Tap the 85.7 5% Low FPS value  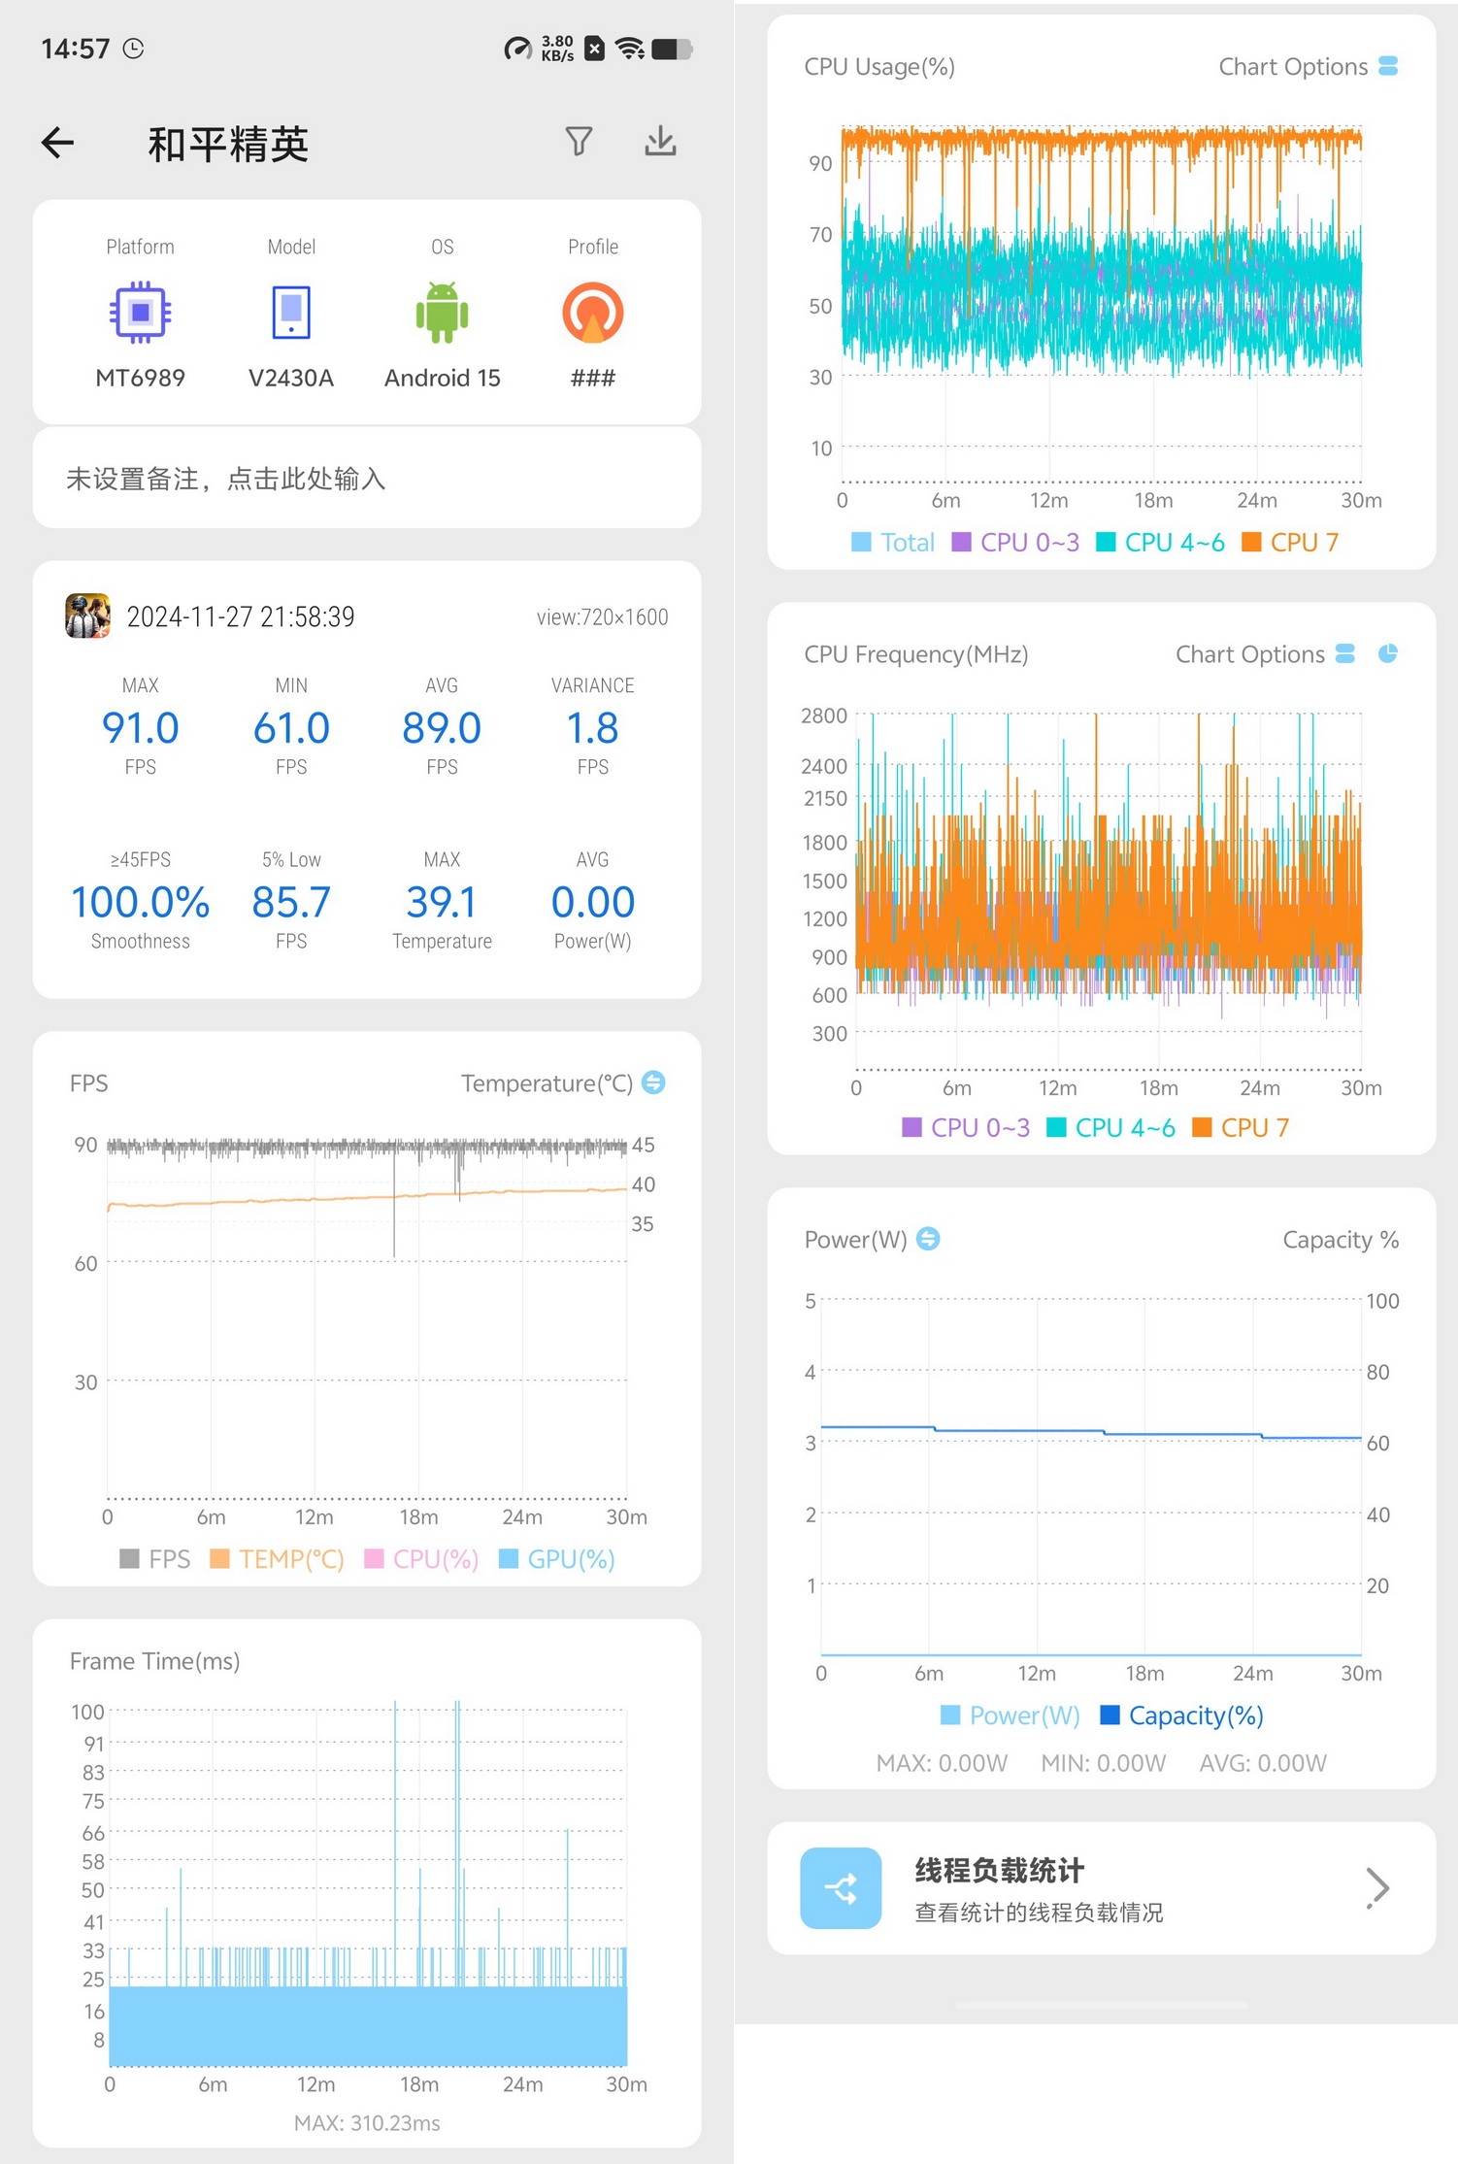pyautogui.click(x=291, y=902)
